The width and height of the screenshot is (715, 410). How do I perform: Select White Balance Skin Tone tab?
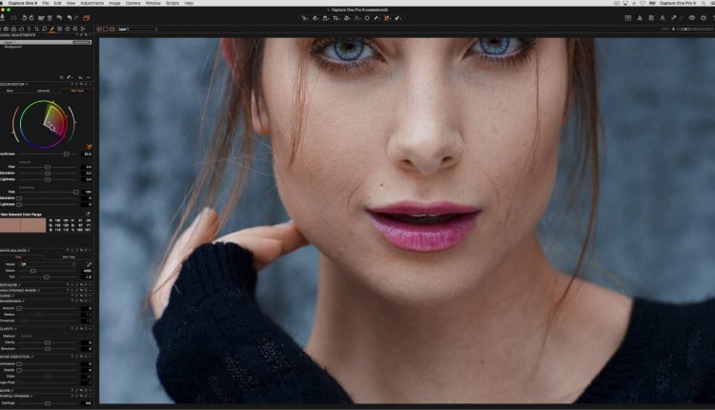coord(69,256)
